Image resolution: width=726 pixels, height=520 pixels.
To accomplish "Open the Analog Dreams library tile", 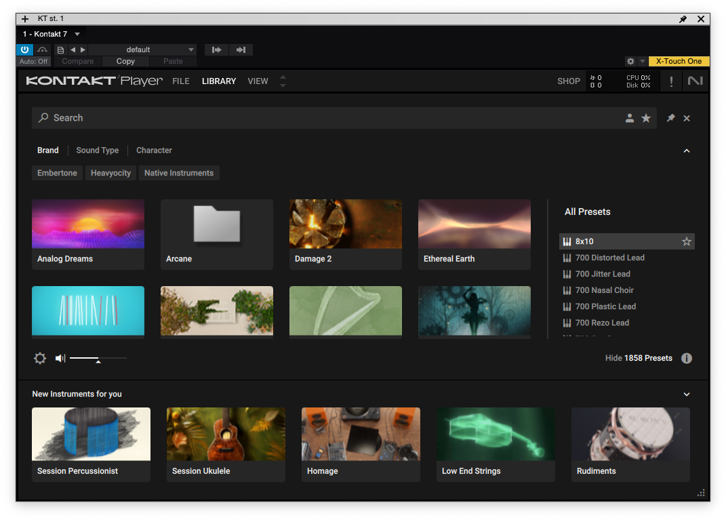I will pos(88,235).
